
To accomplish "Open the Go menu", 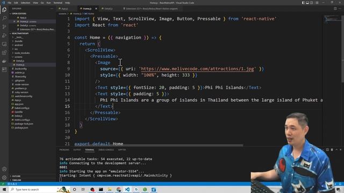I will tap(42, 3).
